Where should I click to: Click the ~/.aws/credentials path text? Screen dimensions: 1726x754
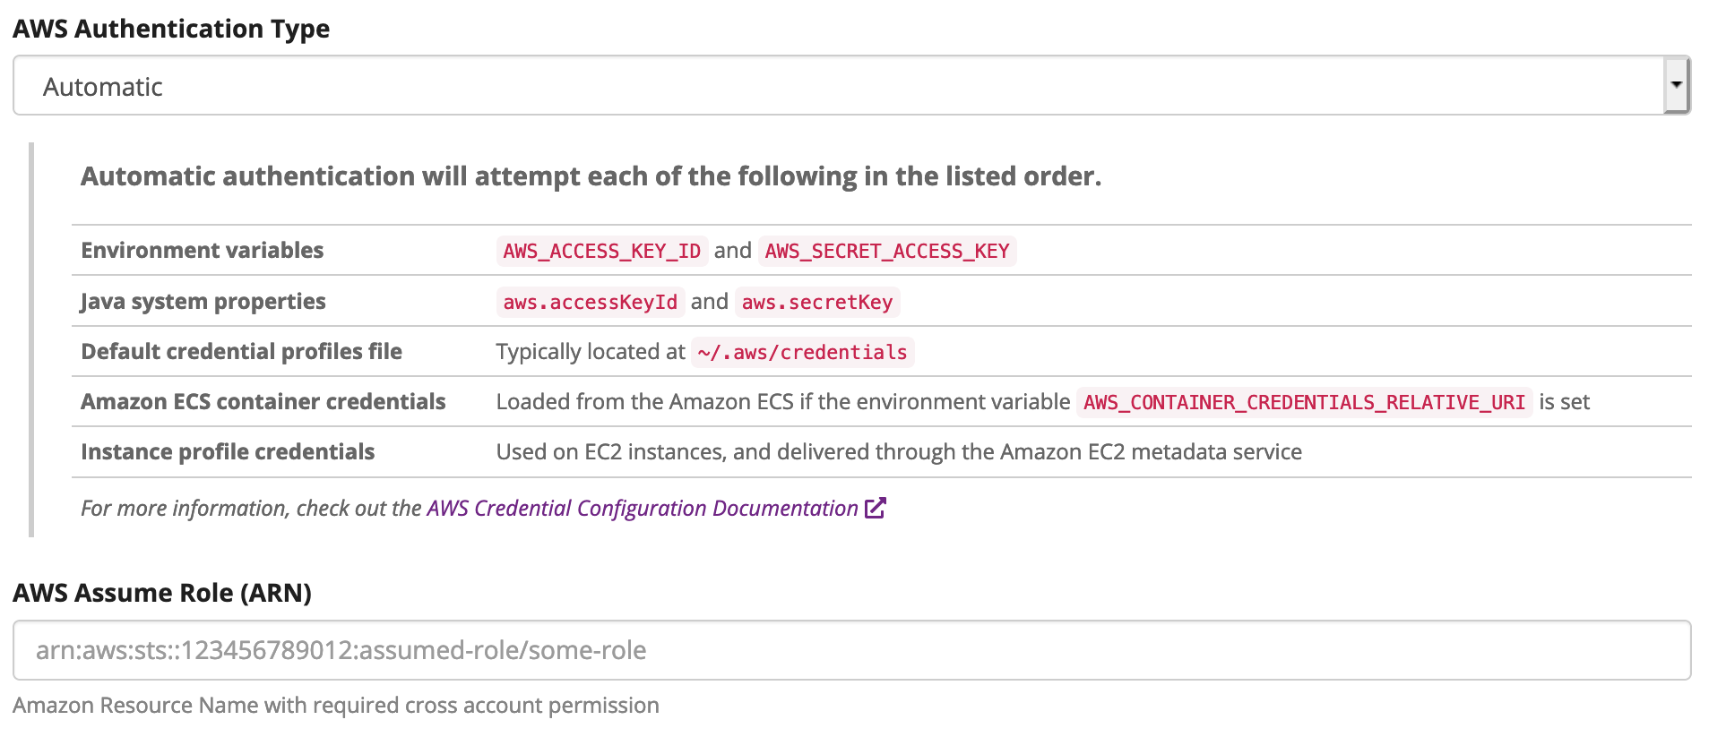coord(802,352)
